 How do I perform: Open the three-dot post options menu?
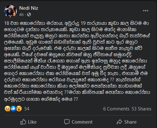pos(146,11)
